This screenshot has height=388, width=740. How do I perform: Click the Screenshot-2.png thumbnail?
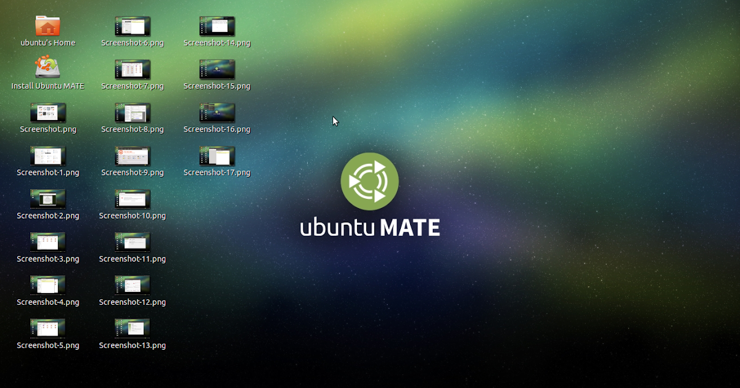click(x=48, y=199)
